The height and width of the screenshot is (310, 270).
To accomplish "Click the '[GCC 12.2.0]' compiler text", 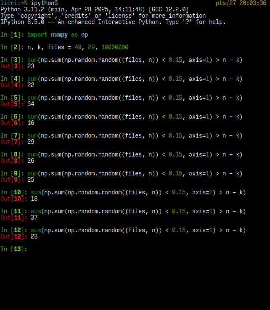I will pos(169,9).
